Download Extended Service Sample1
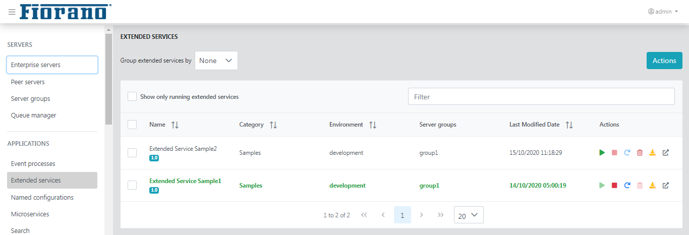 652,186
